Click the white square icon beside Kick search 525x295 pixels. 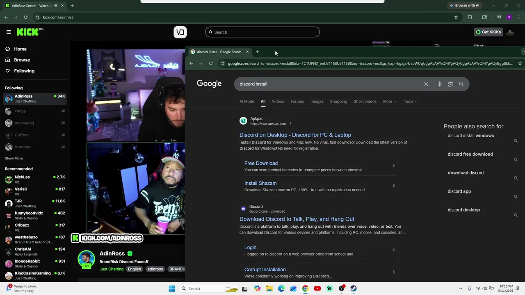click(180, 32)
